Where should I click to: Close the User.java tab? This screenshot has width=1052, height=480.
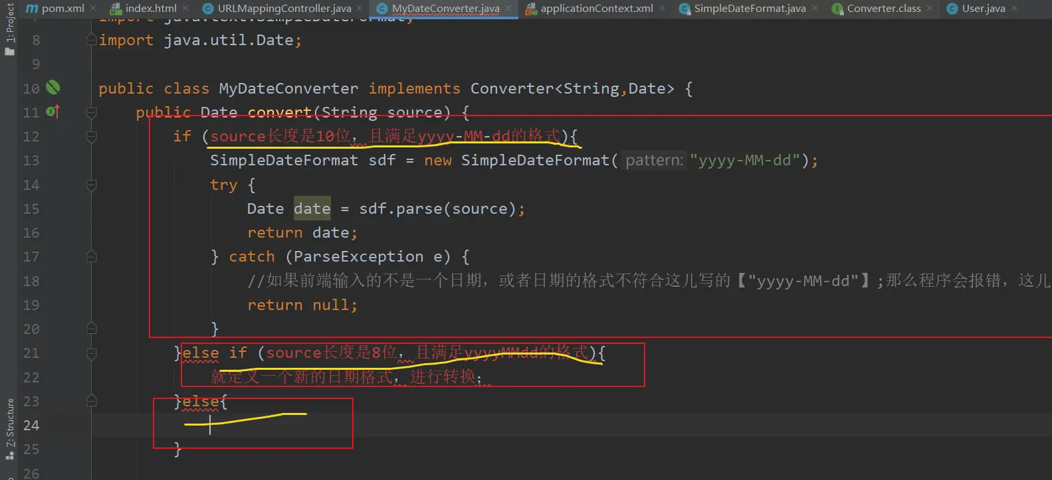point(1014,9)
